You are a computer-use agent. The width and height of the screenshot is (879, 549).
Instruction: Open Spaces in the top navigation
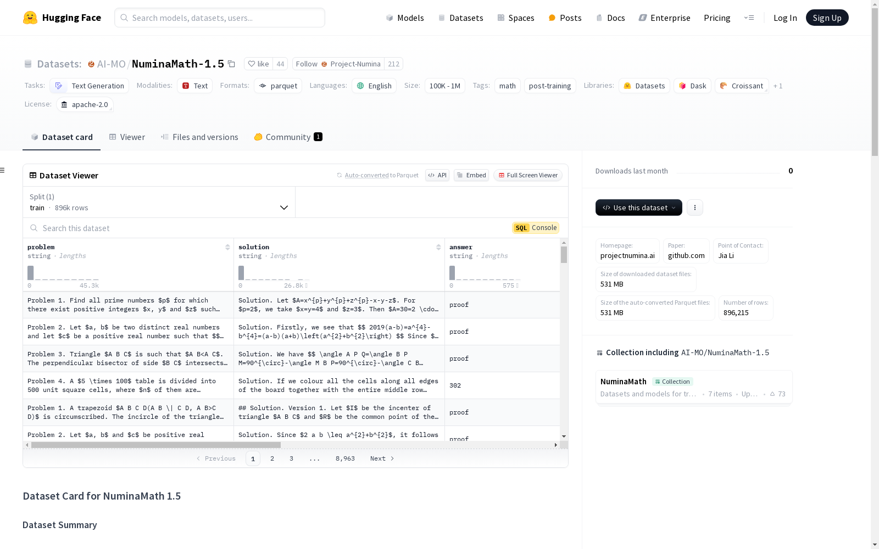coord(516,18)
